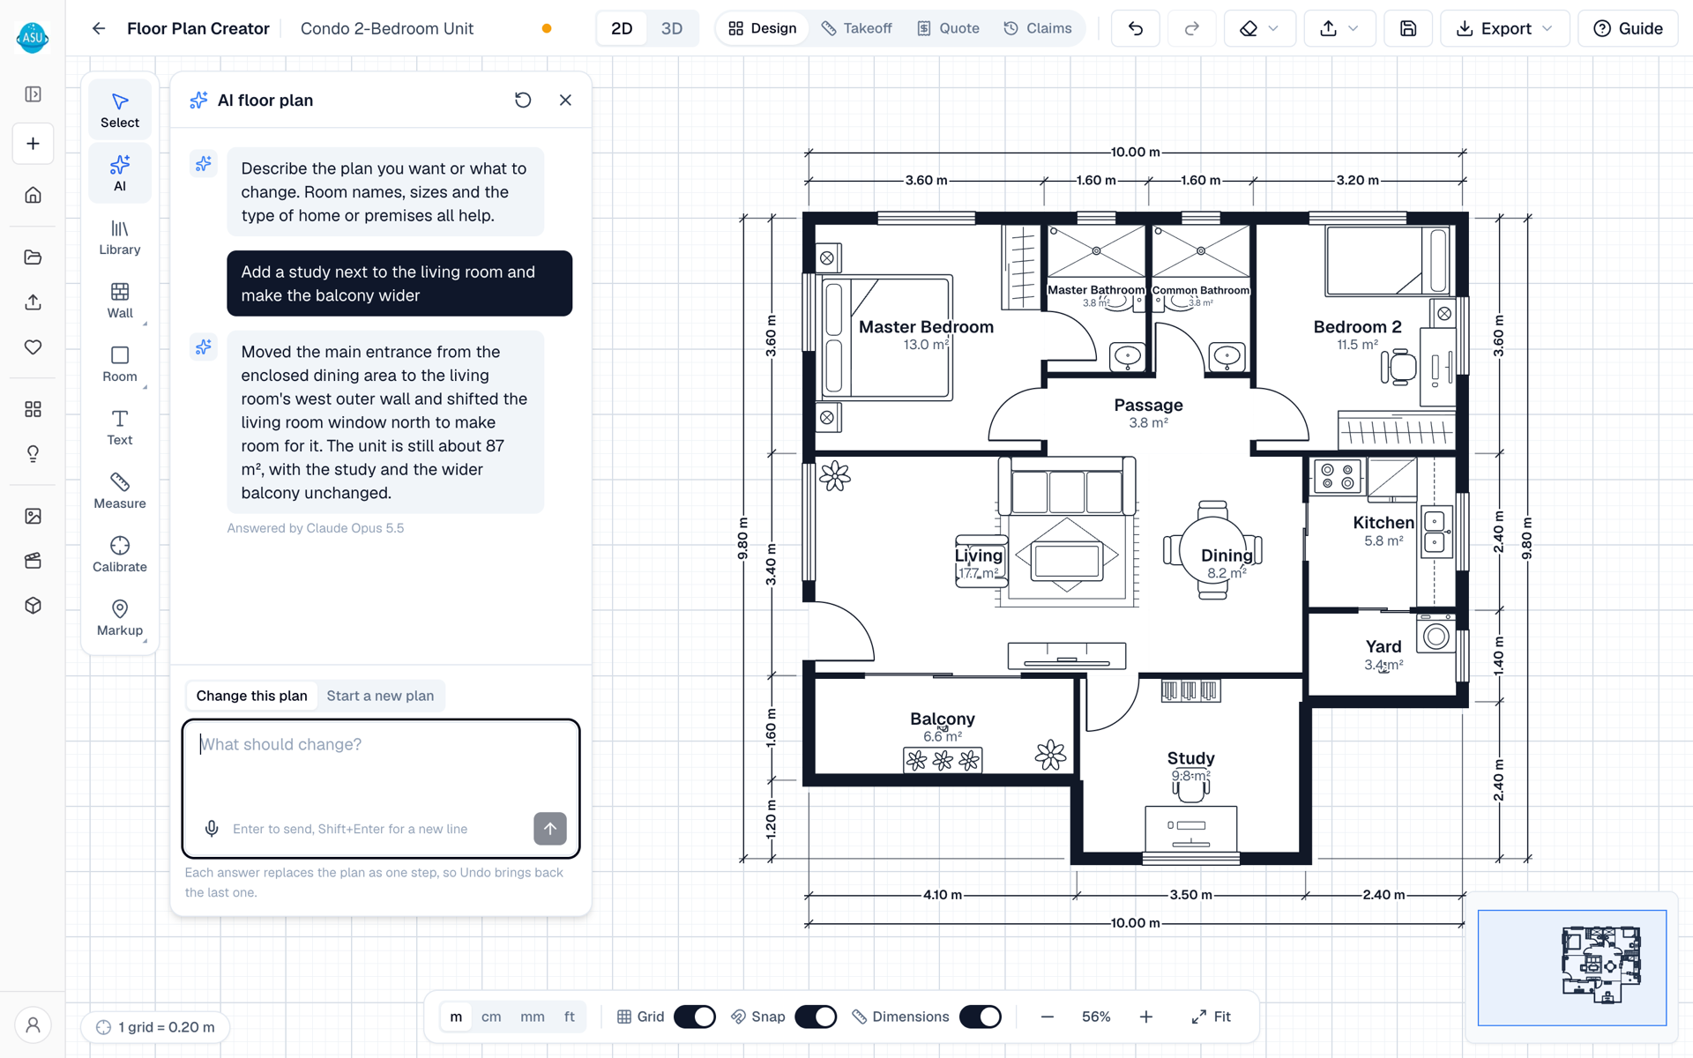Close the AI floor plan panel

565,101
